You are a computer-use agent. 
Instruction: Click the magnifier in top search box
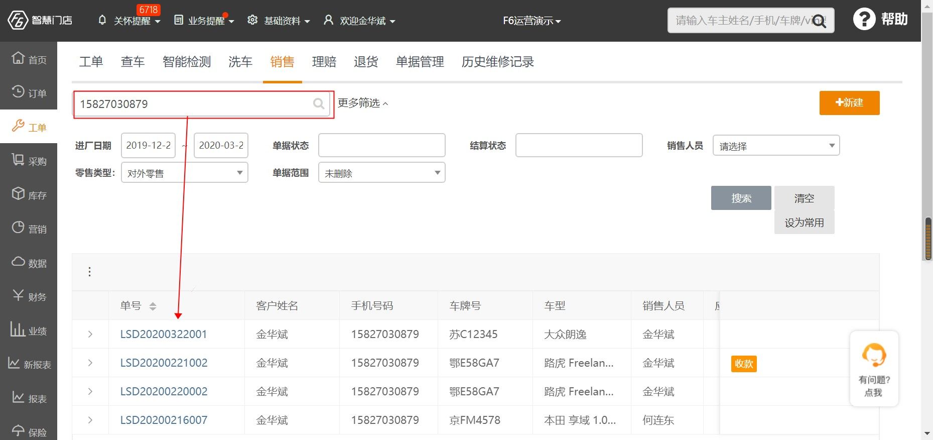click(x=819, y=21)
